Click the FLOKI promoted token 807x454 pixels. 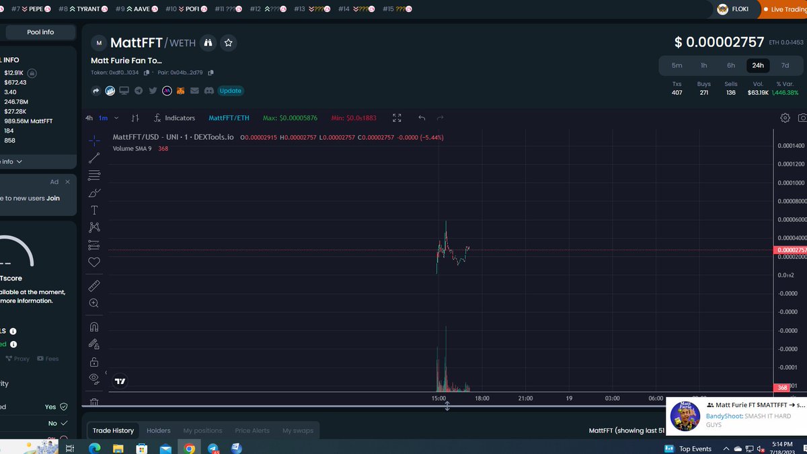click(734, 9)
